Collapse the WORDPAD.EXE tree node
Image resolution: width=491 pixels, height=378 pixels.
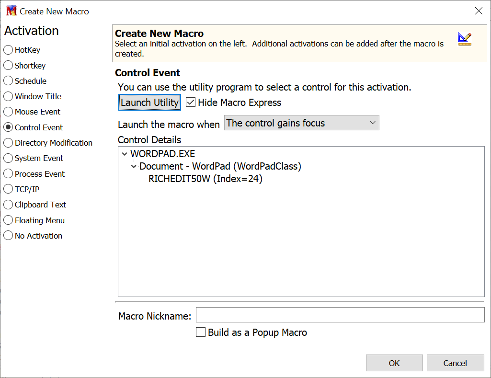[125, 154]
